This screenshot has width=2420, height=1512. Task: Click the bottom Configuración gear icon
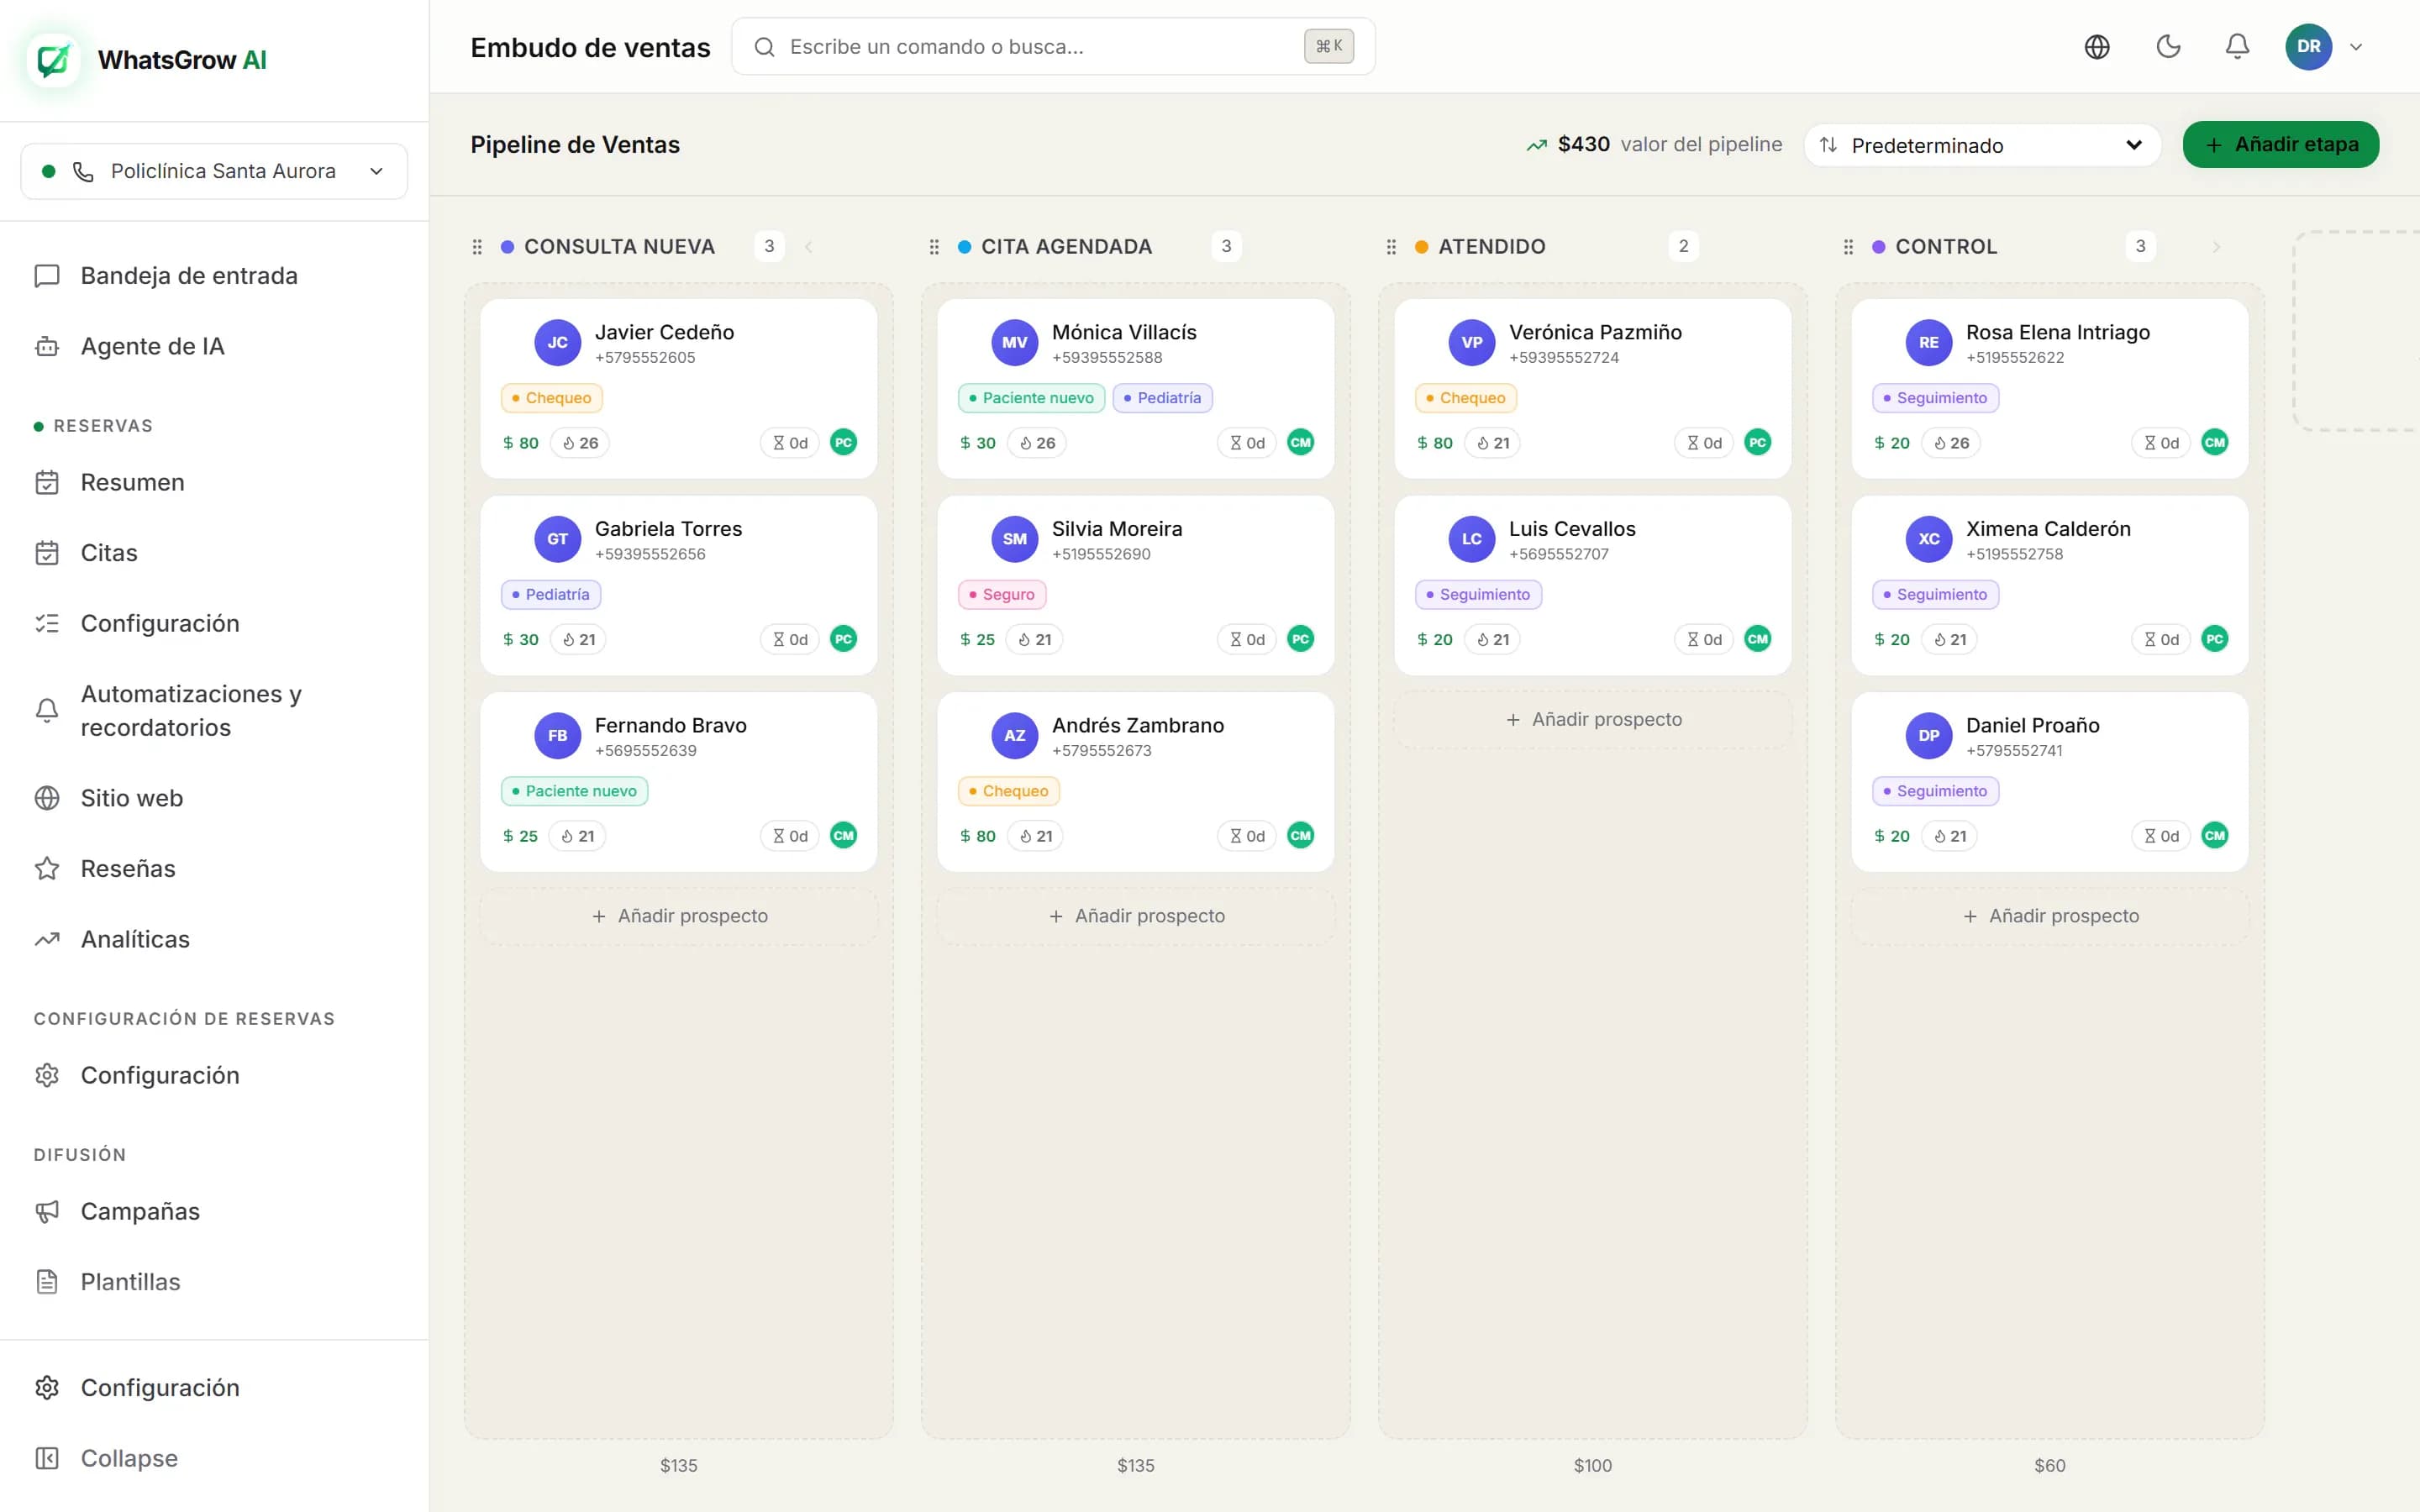point(47,1387)
